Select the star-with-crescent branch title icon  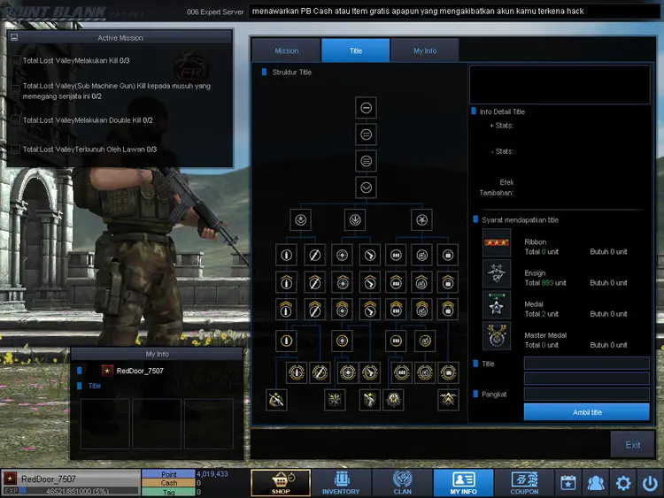tap(301, 219)
